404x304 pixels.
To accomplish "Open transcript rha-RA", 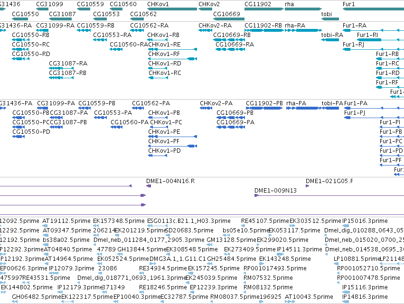I will click(x=295, y=26).
